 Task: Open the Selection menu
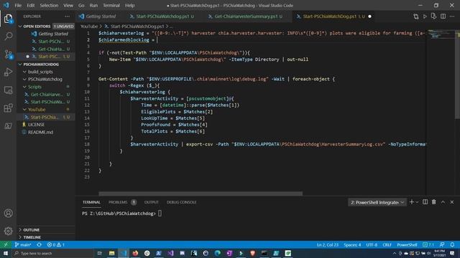[x=49, y=5]
